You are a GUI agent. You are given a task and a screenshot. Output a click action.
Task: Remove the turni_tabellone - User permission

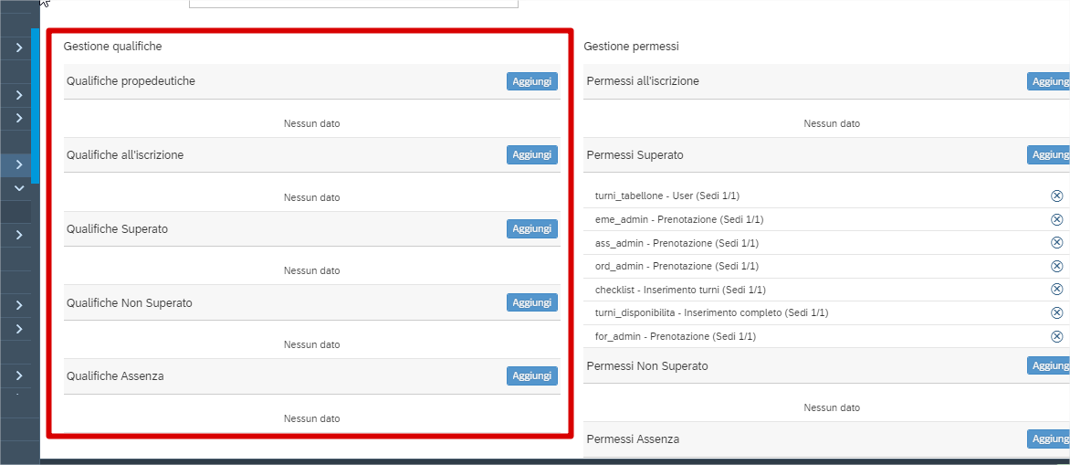click(1056, 196)
